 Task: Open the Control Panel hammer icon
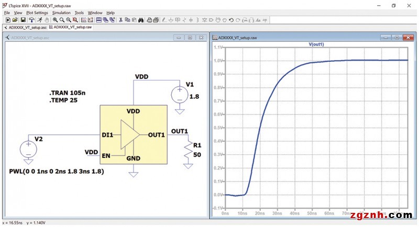click(31, 20)
